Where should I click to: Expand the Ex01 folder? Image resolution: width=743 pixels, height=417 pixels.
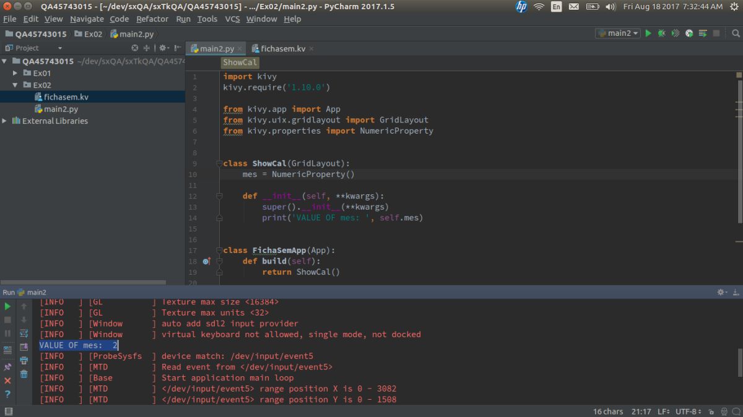[15, 73]
